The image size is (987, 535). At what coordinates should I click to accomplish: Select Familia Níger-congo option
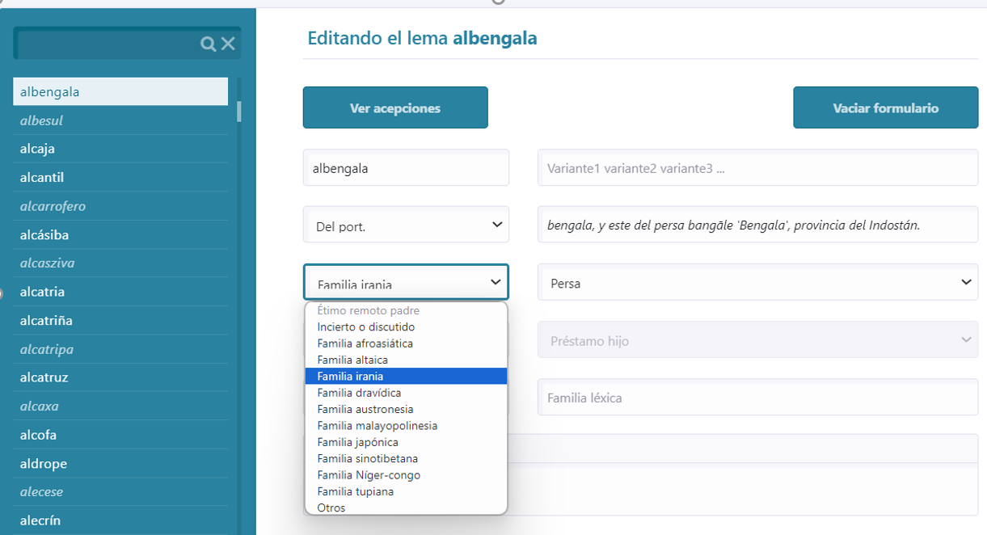(369, 475)
